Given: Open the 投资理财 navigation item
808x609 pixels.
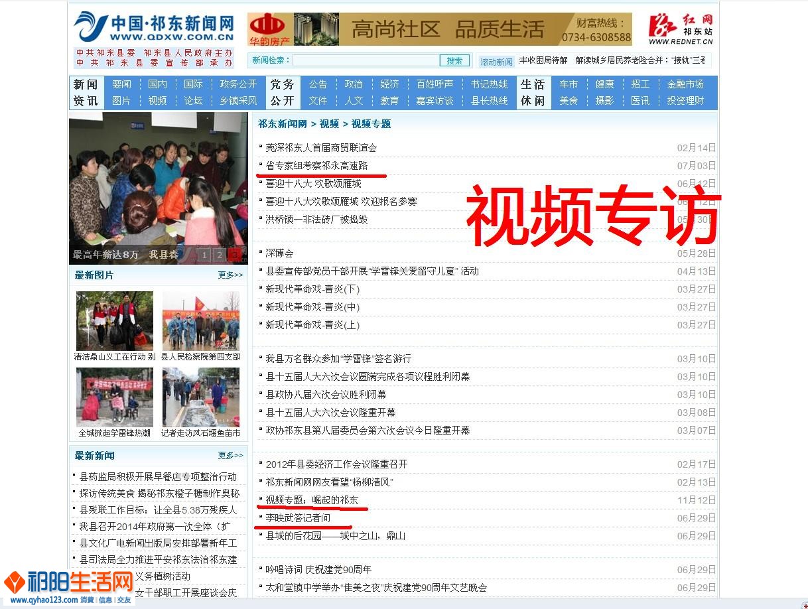Looking at the screenshot, I should tap(685, 101).
